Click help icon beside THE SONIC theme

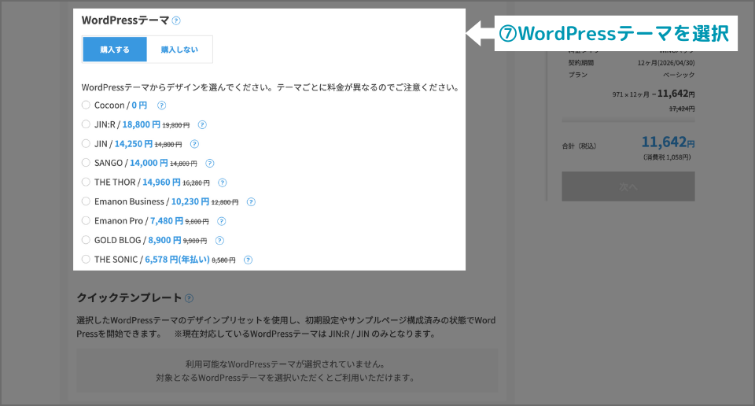pos(248,260)
